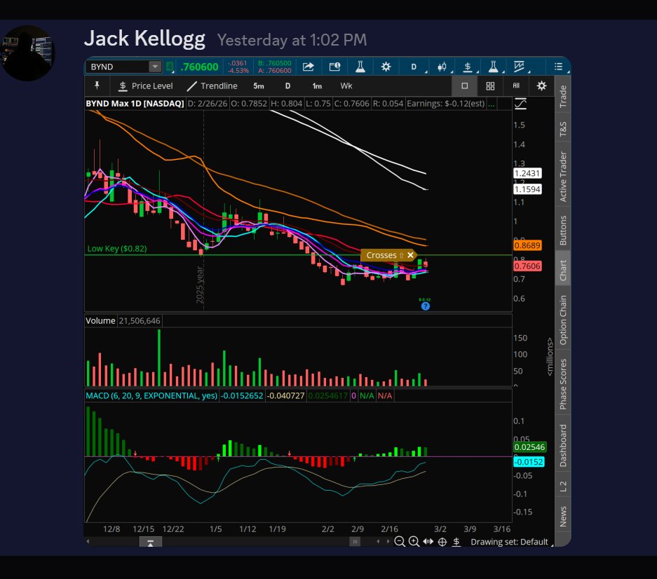Select the Price Level drawing tool
657x579 pixels.
click(x=145, y=86)
